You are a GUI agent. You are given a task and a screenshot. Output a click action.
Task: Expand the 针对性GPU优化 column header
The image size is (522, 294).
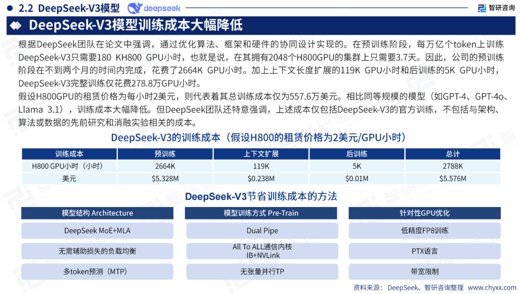click(424, 213)
